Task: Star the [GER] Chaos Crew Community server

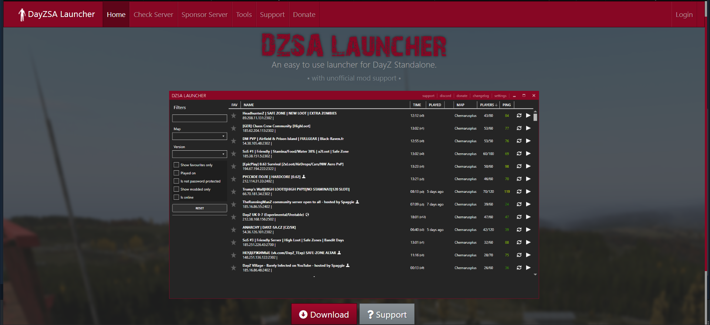Action: (233, 129)
